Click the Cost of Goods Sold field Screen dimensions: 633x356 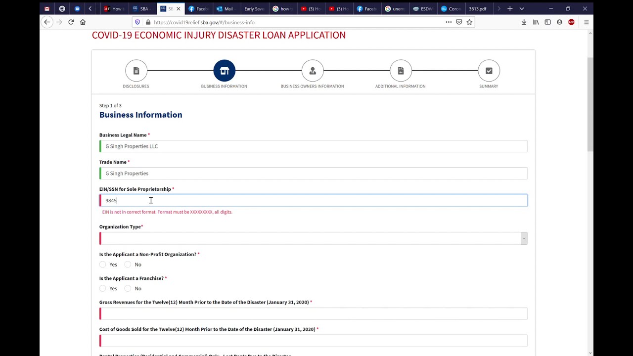click(x=314, y=341)
